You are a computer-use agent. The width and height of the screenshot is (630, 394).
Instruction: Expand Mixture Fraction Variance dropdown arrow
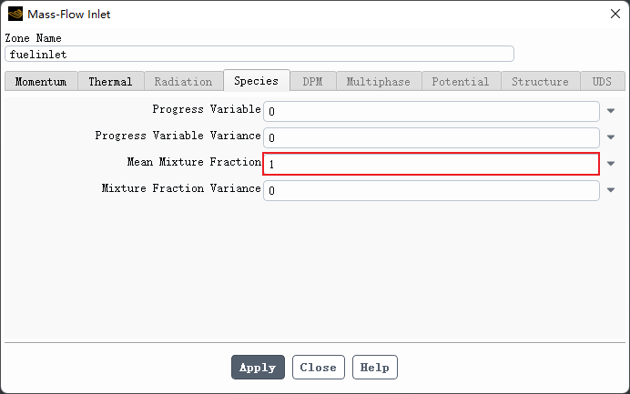[x=611, y=190]
